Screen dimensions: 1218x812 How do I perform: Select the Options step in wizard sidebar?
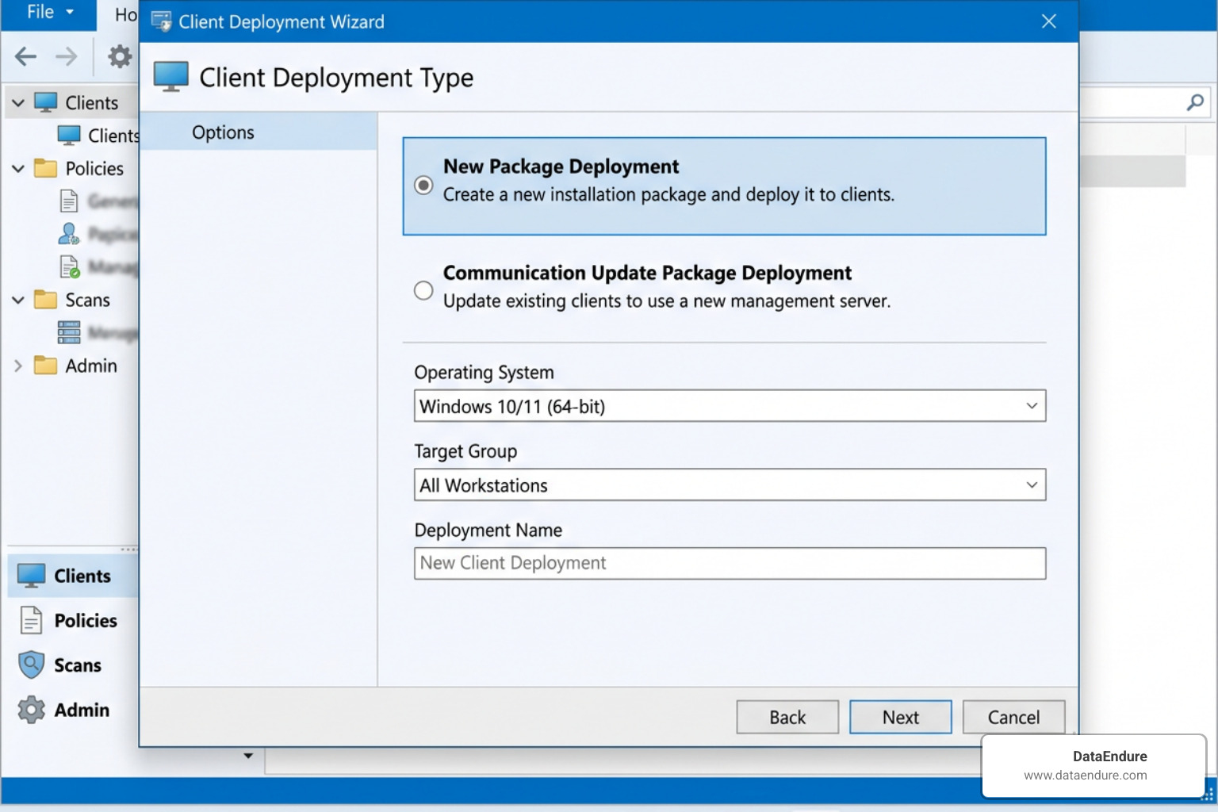(x=259, y=132)
